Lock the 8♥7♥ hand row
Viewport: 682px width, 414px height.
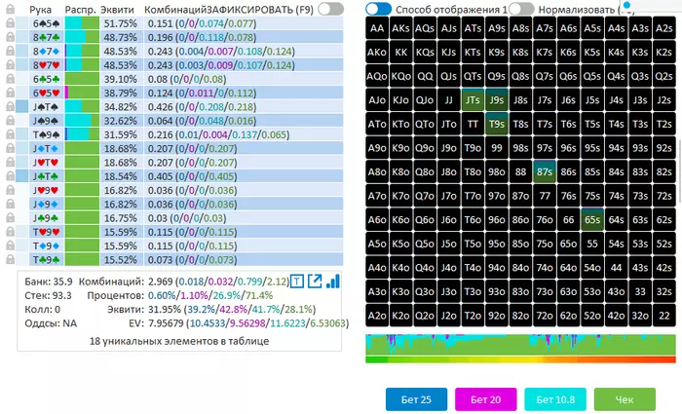coord(10,65)
